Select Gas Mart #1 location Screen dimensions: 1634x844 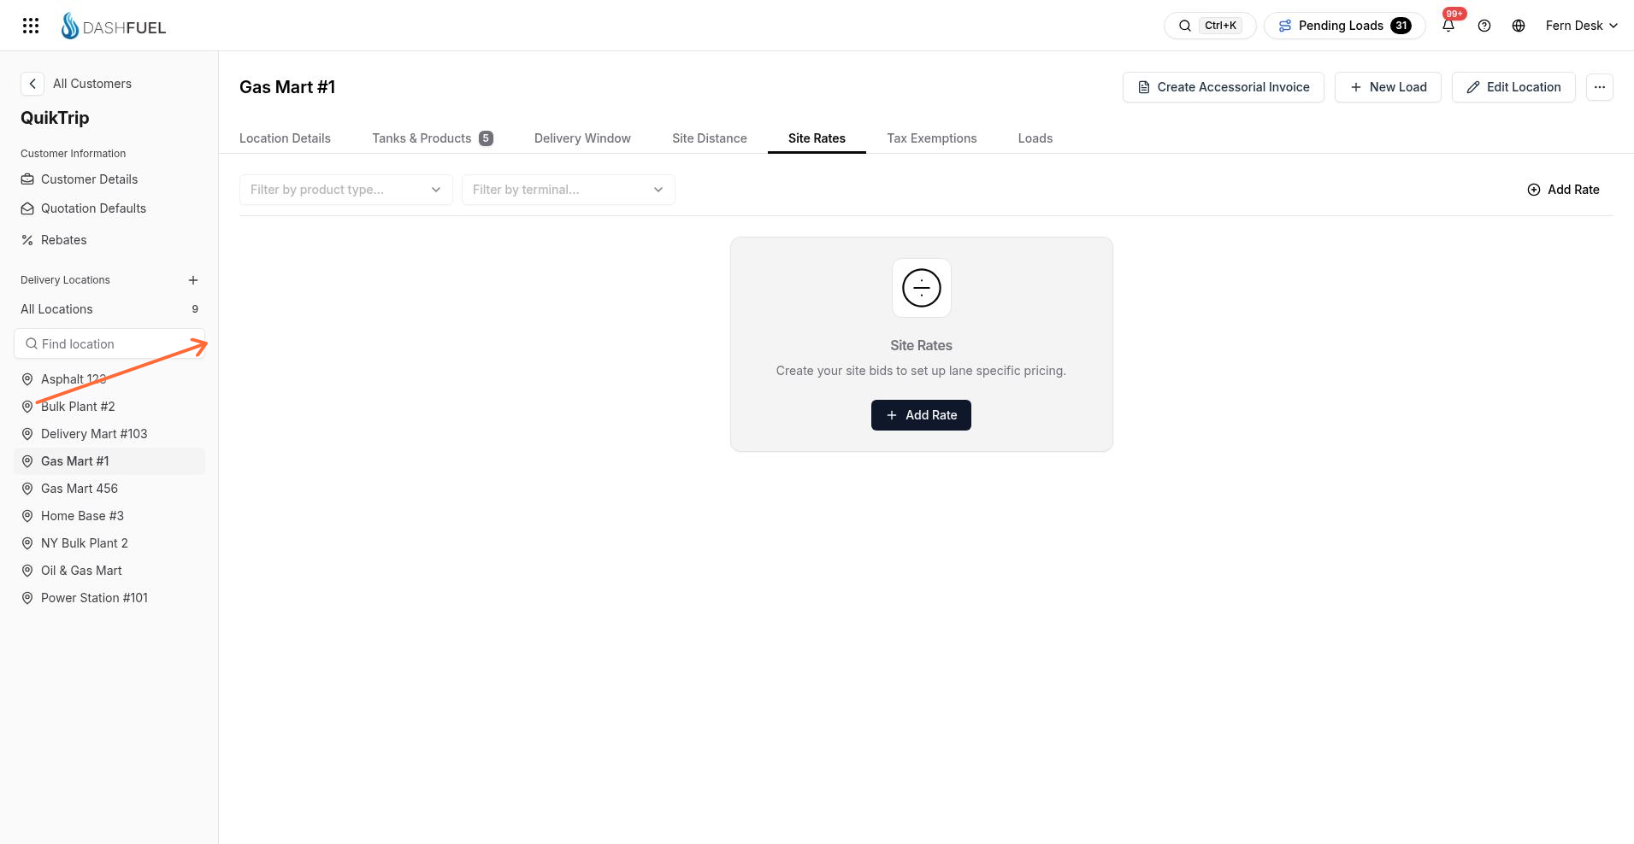point(109,461)
